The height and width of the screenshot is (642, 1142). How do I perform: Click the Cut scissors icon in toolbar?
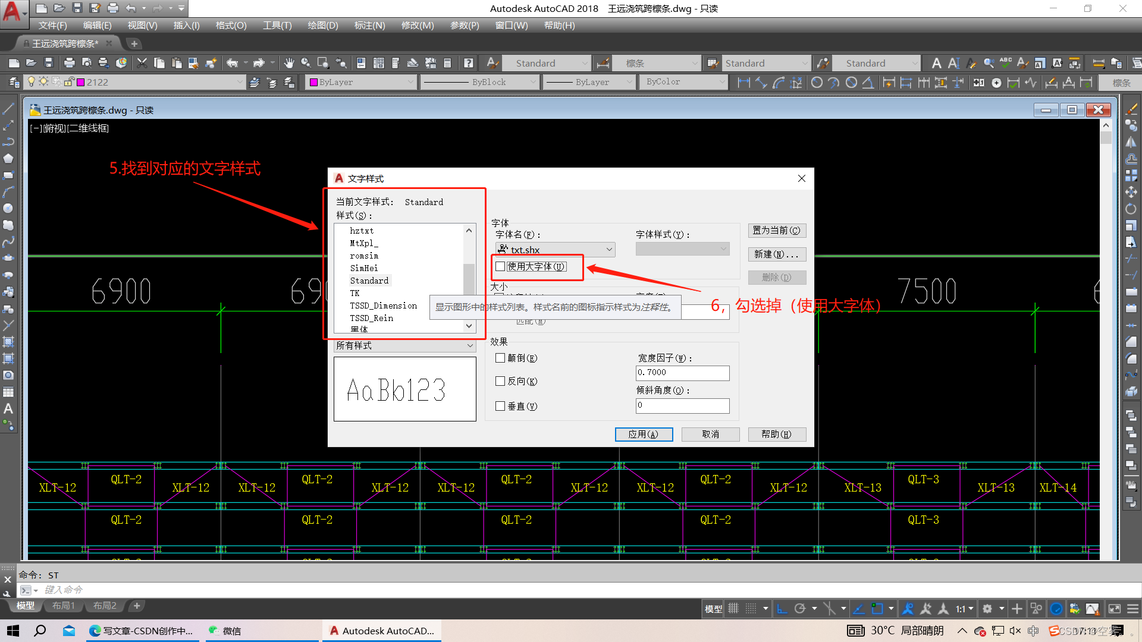click(x=142, y=63)
